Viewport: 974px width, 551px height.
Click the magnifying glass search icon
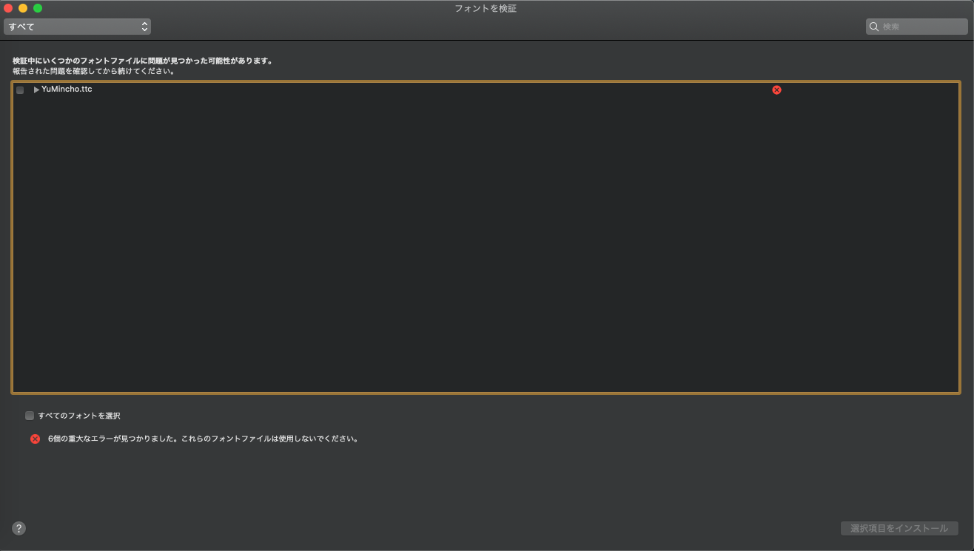point(874,27)
